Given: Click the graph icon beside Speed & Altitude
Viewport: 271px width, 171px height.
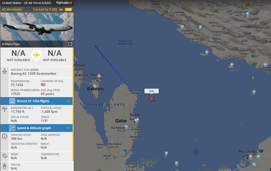Looking at the screenshot, I should coord(12,128).
